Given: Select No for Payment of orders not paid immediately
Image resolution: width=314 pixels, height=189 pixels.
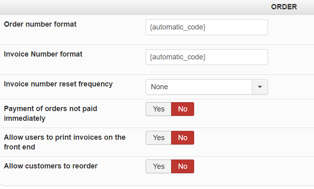Looking at the screenshot, I should (182, 109).
